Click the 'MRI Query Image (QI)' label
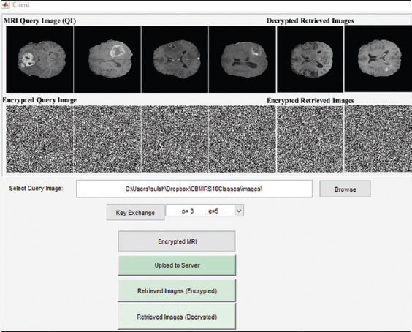Image resolution: width=412 pixels, height=332 pixels. pos(40,20)
